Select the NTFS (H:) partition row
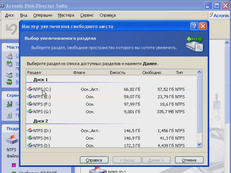 pyautogui.click(x=111, y=138)
